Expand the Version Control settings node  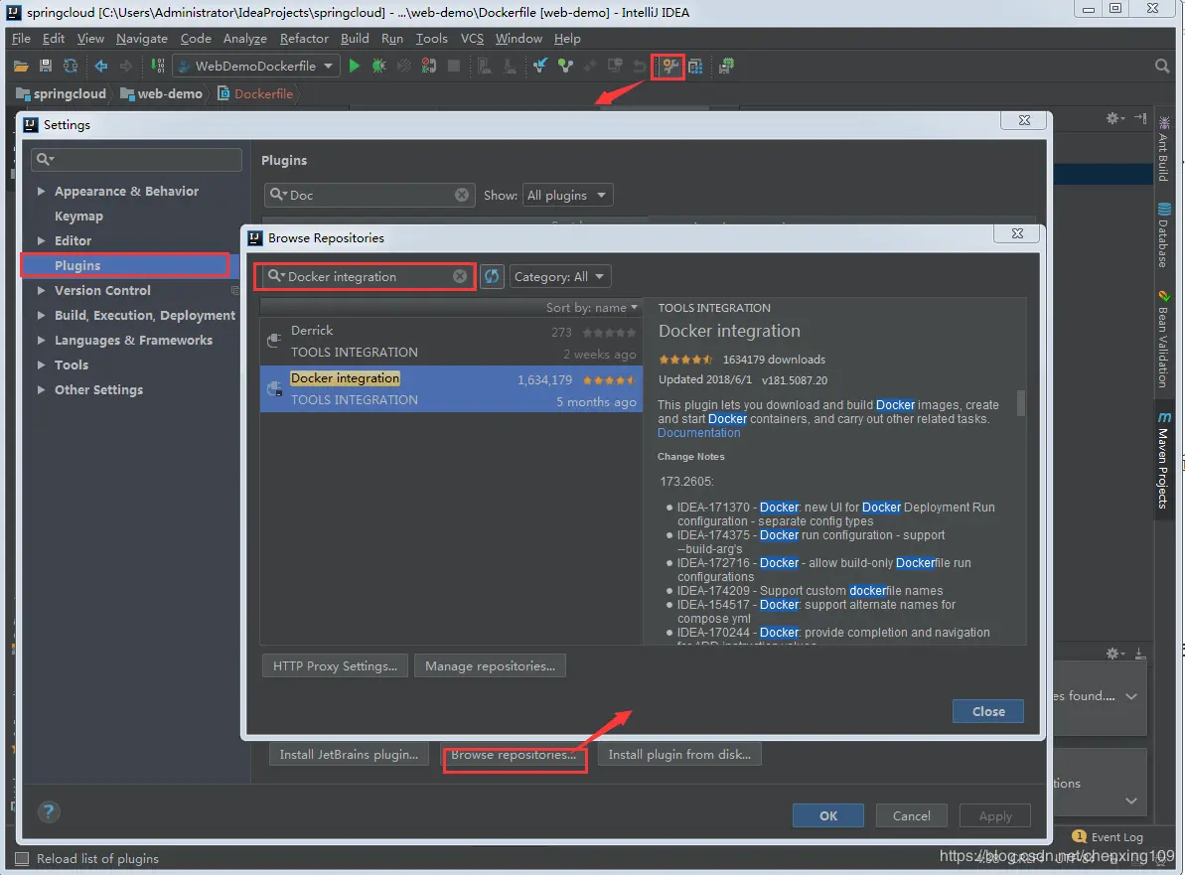(x=41, y=291)
